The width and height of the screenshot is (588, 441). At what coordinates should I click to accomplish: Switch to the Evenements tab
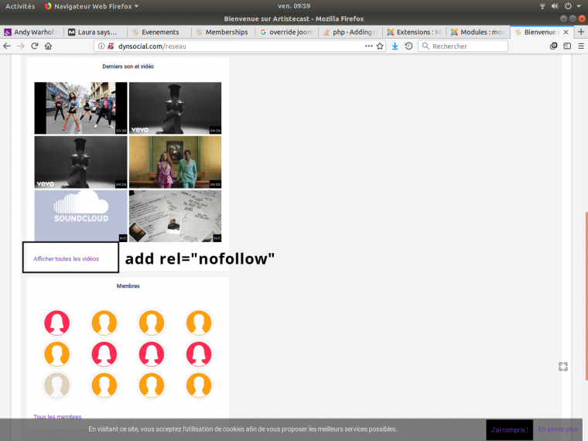(159, 32)
